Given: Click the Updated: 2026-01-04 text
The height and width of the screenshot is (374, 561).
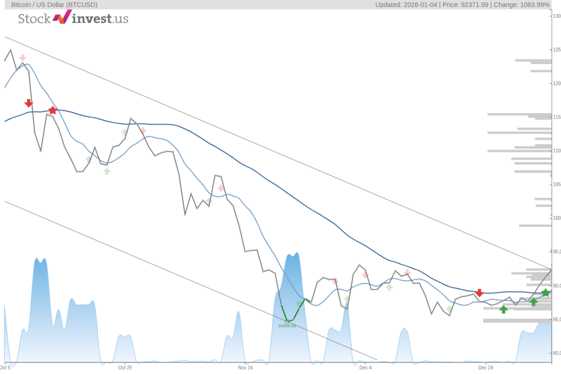Looking at the screenshot, I should [406, 5].
